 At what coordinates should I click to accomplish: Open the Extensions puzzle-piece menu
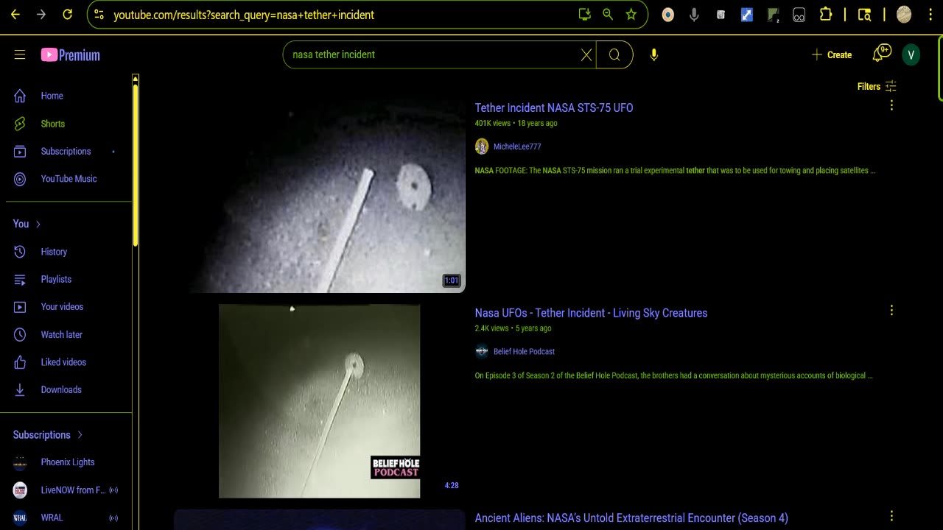[826, 15]
